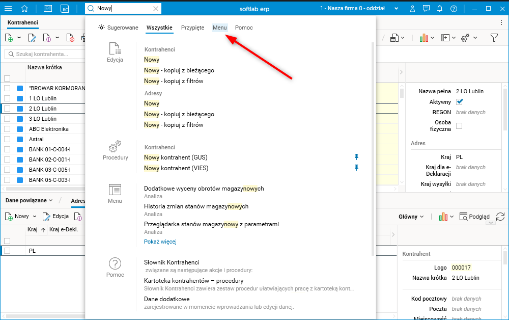Open the chart analysis icon in top toolbar
The width and height of the screenshot is (509, 320).
(x=423, y=38)
